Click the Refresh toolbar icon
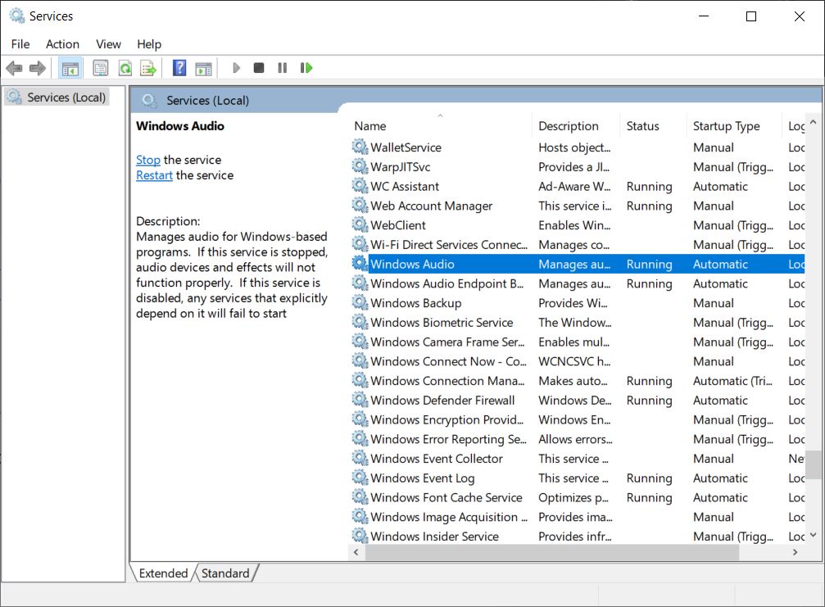 click(125, 68)
